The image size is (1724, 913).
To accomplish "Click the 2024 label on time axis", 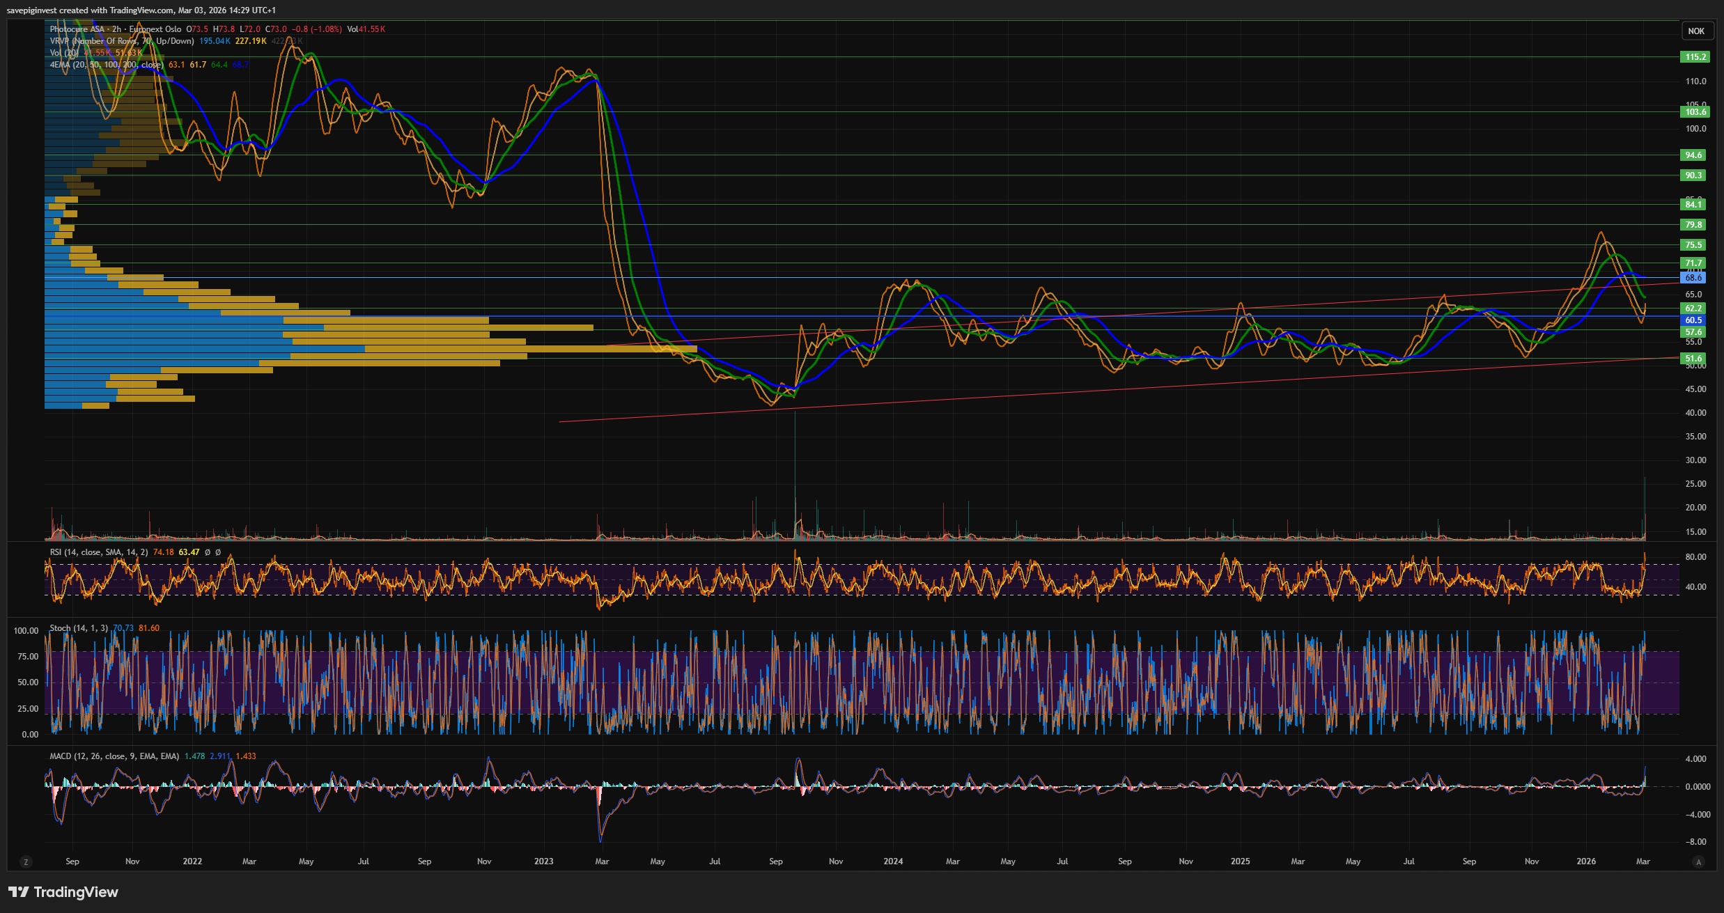I will (x=893, y=861).
